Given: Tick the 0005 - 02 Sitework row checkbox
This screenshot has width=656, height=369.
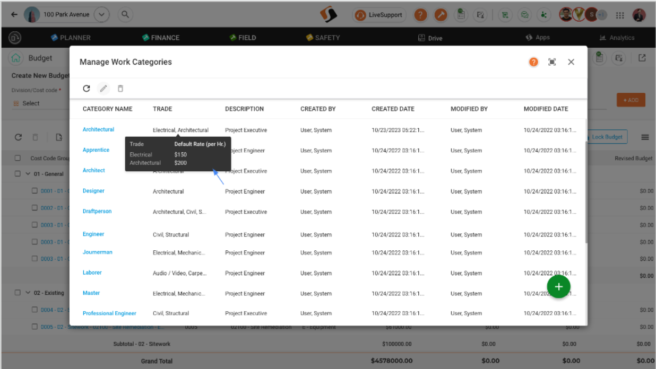Looking at the screenshot, I should click(x=34, y=327).
